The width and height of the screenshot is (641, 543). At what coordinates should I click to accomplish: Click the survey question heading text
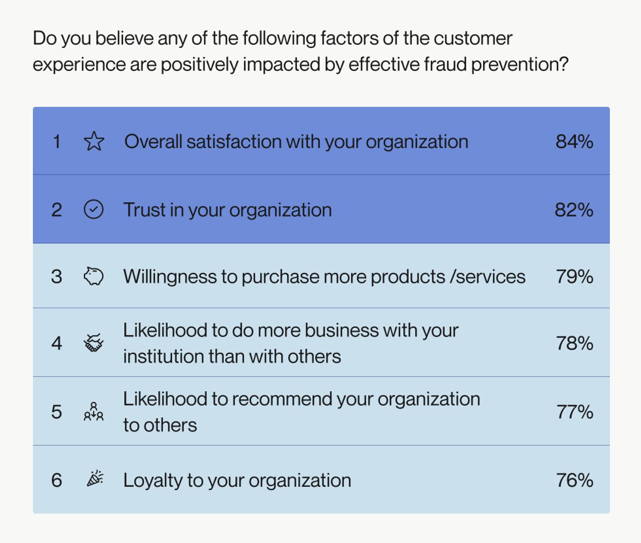[x=300, y=51]
